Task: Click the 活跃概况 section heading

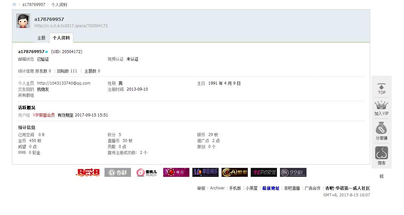Action: [27, 107]
